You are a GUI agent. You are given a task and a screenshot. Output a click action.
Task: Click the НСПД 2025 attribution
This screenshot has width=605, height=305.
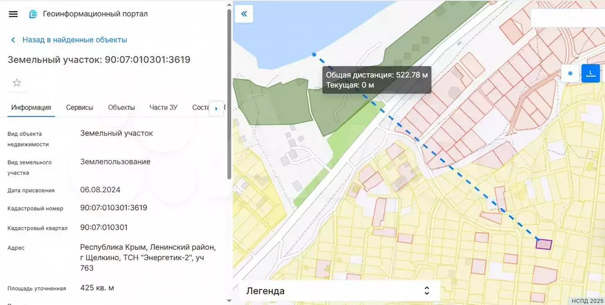point(587,301)
